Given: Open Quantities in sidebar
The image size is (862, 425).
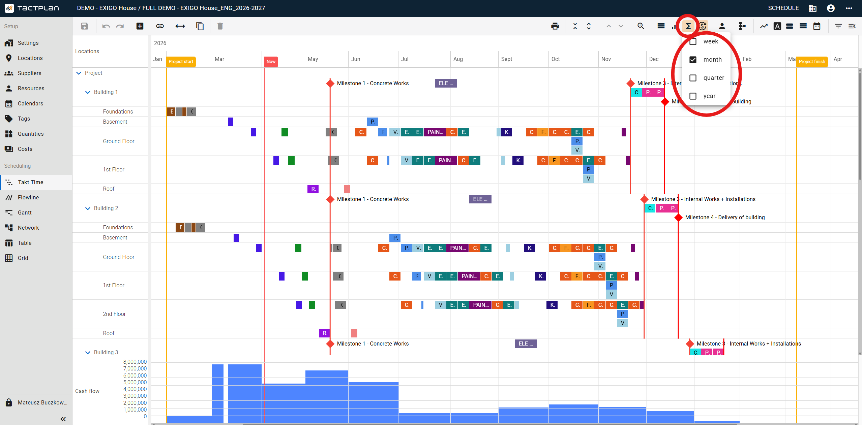Looking at the screenshot, I should coord(36,134).
